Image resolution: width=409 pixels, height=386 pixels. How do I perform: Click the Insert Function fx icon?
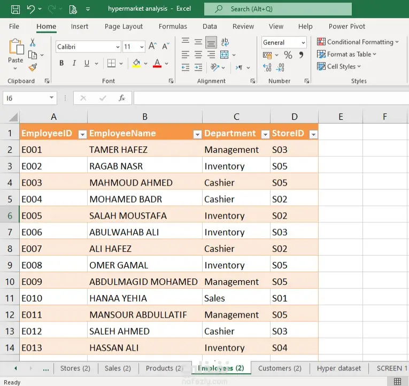pos(121,98)
